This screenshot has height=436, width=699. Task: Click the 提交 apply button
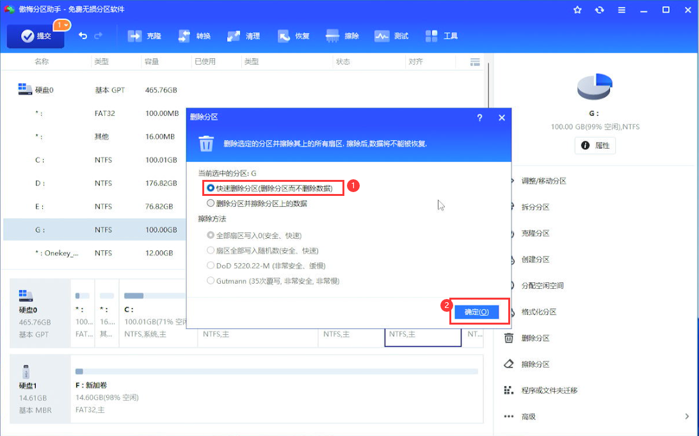(x=36, y=36)
